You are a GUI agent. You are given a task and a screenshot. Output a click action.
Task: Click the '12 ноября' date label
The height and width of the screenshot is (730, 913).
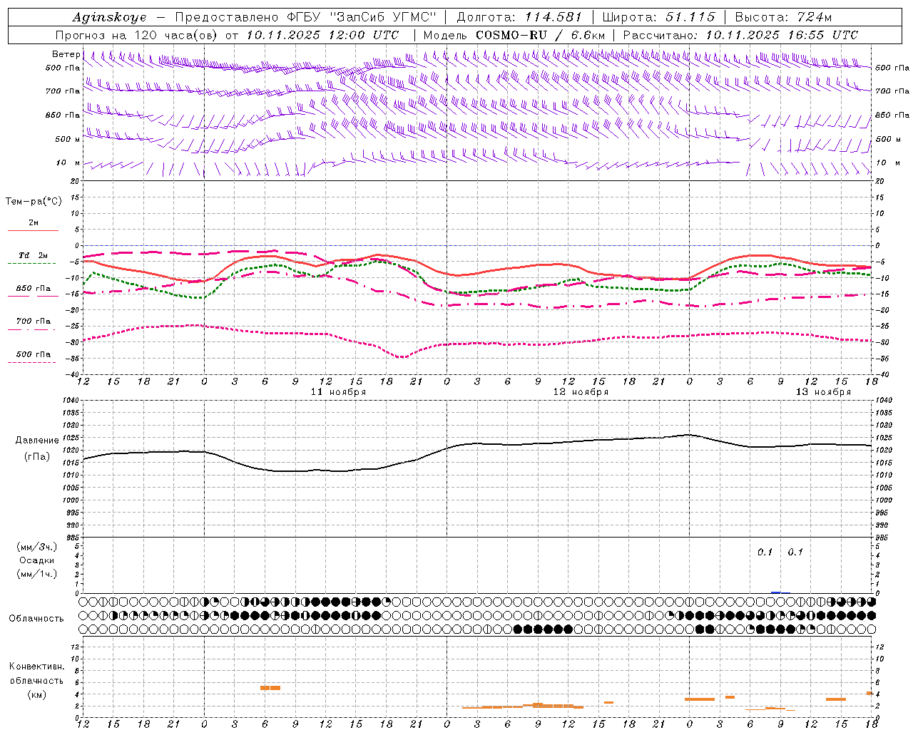(581, 392)
